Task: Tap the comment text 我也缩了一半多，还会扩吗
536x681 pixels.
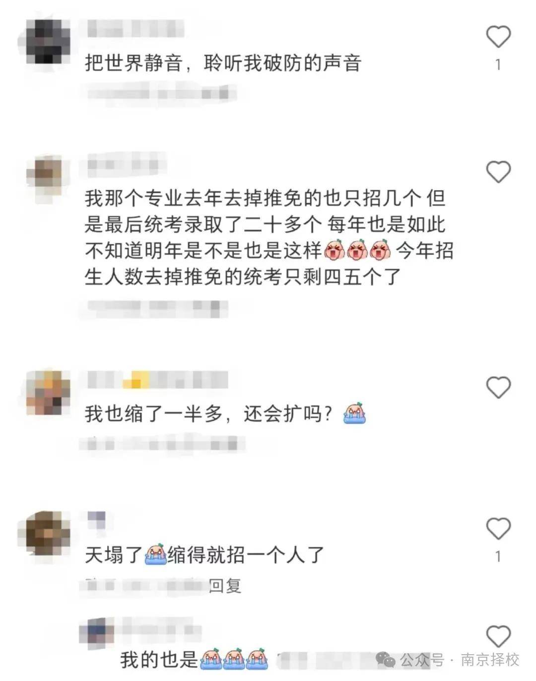Action: (x=208, y=413)
